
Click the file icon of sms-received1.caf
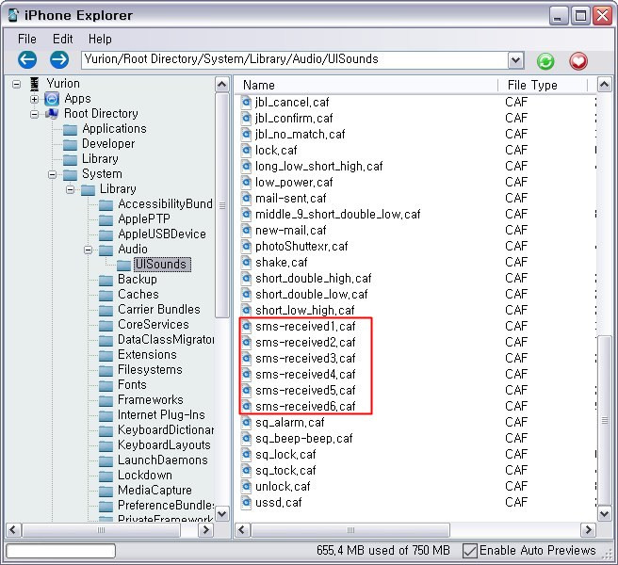(246, 327)
